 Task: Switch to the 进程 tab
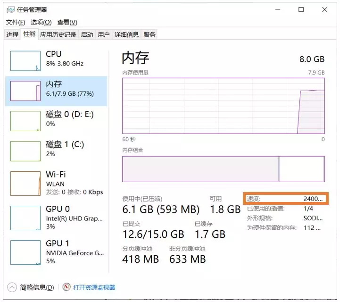pyautogui.click(x=12, y=34)
